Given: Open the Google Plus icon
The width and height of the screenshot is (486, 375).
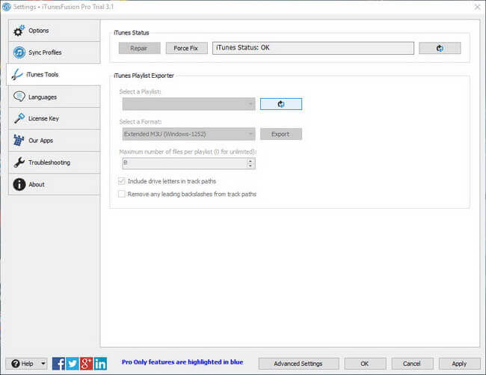Looking at the screenshot, I should click(x=87, y=364).
